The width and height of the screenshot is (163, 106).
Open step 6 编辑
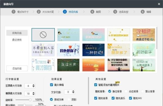coord(146,12)
